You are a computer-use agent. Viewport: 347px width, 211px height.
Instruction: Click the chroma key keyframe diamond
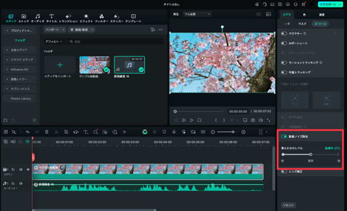(x=335, y=33)
